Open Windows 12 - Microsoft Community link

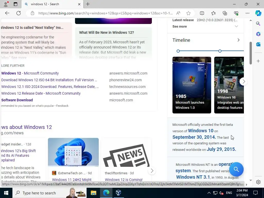click(30, 73)
